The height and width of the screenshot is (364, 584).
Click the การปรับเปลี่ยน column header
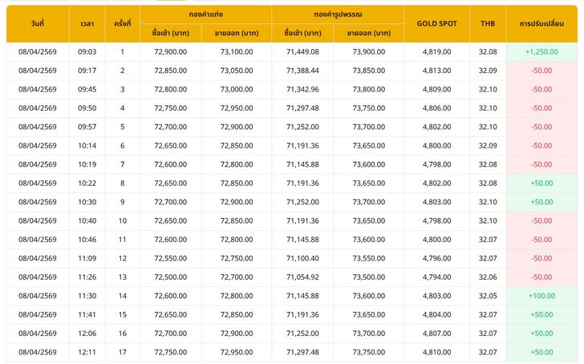point(541,23)
